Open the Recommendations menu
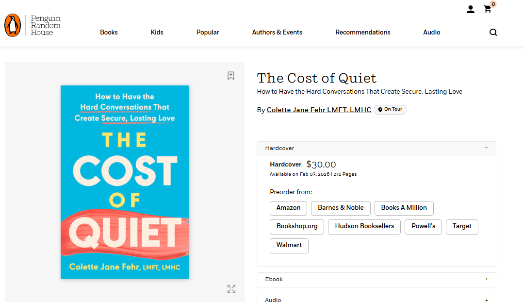This screenshot has height=302, width=523. [362, 33]
